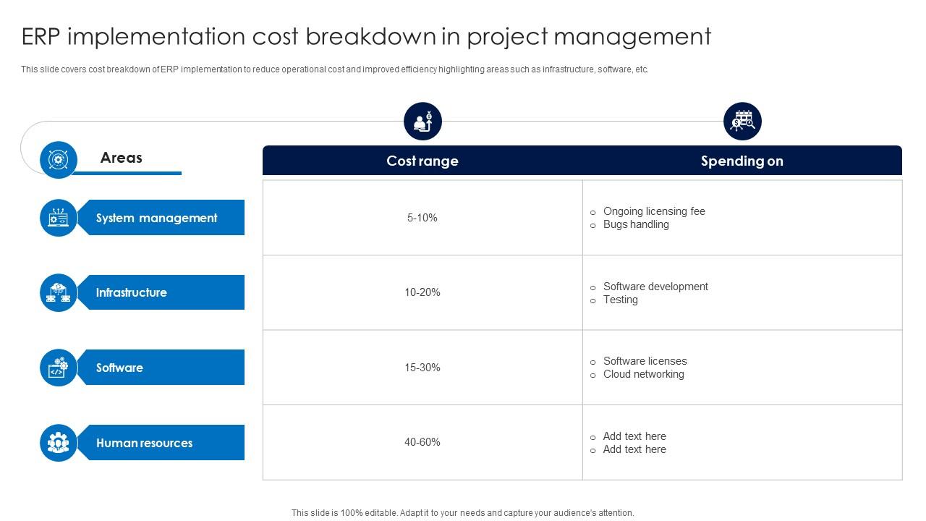
Task: Click the Ongoing licensing fee bullet
Action: [x=654, y=211]
